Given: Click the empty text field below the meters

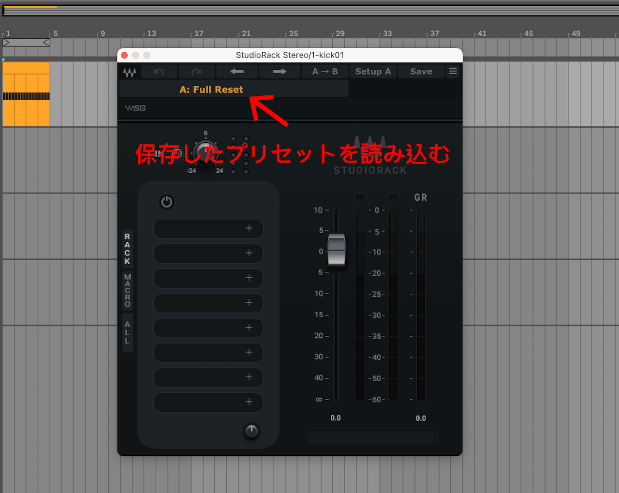Looking at the screenshot, I should pos(373,436).
